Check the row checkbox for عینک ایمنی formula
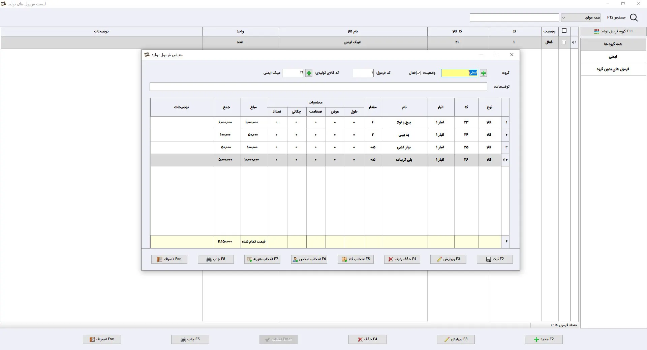 (x=564, y=42)
